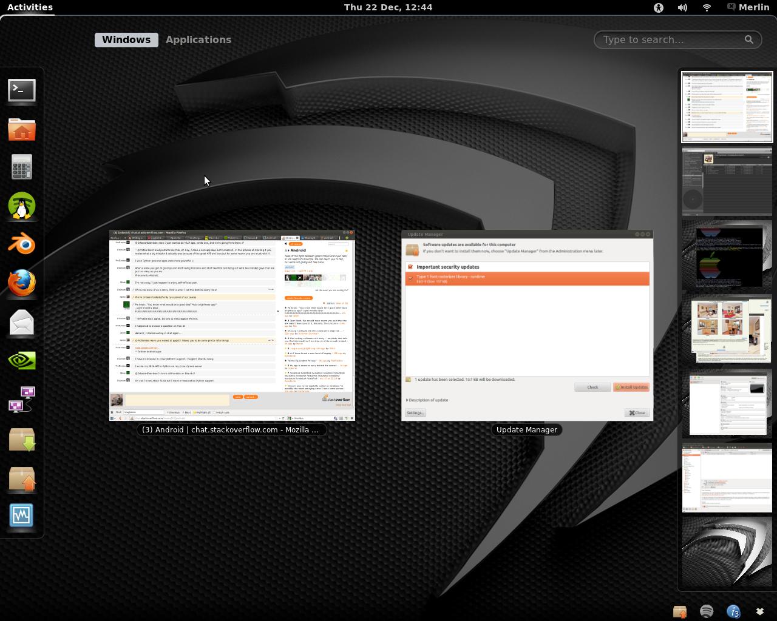This screenshot has width=777, height=621.
Task: Open the Wi-Fi network indicator
Action: click(x=707, y=7)
